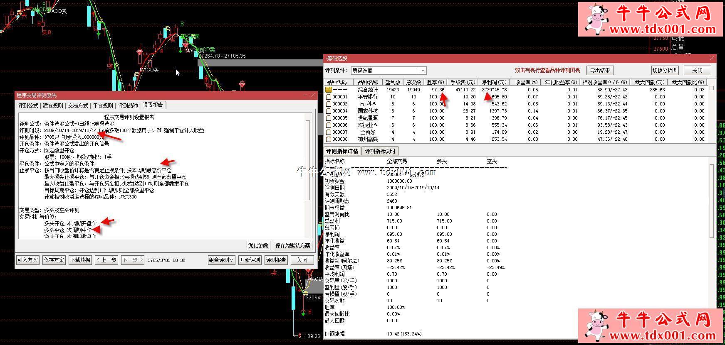
Task: Click the icon beside stock code 000004
Action: [329, 111]
